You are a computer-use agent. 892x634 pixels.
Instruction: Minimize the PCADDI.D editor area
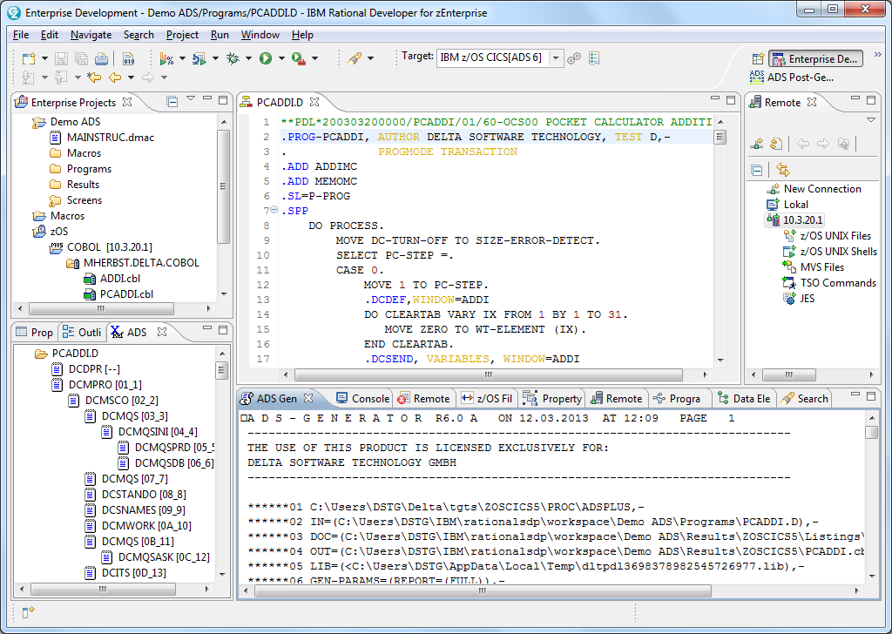[x=715, y=99]
